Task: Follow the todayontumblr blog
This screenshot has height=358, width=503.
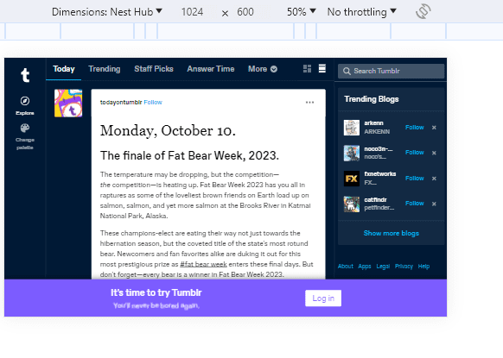Action: (153, 102)
